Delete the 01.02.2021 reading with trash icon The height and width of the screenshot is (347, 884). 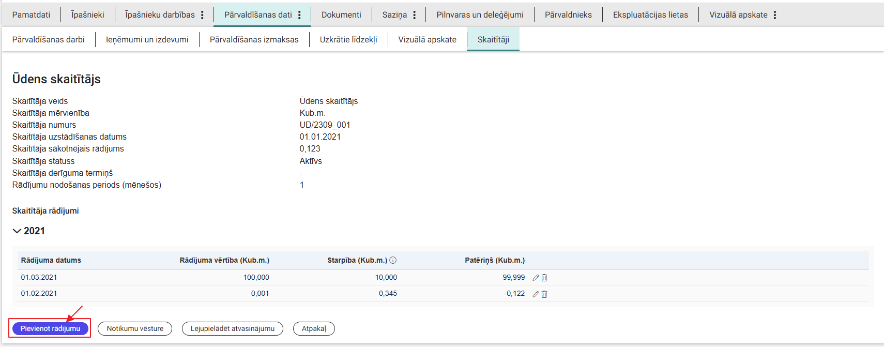click(x=544, y=294)
